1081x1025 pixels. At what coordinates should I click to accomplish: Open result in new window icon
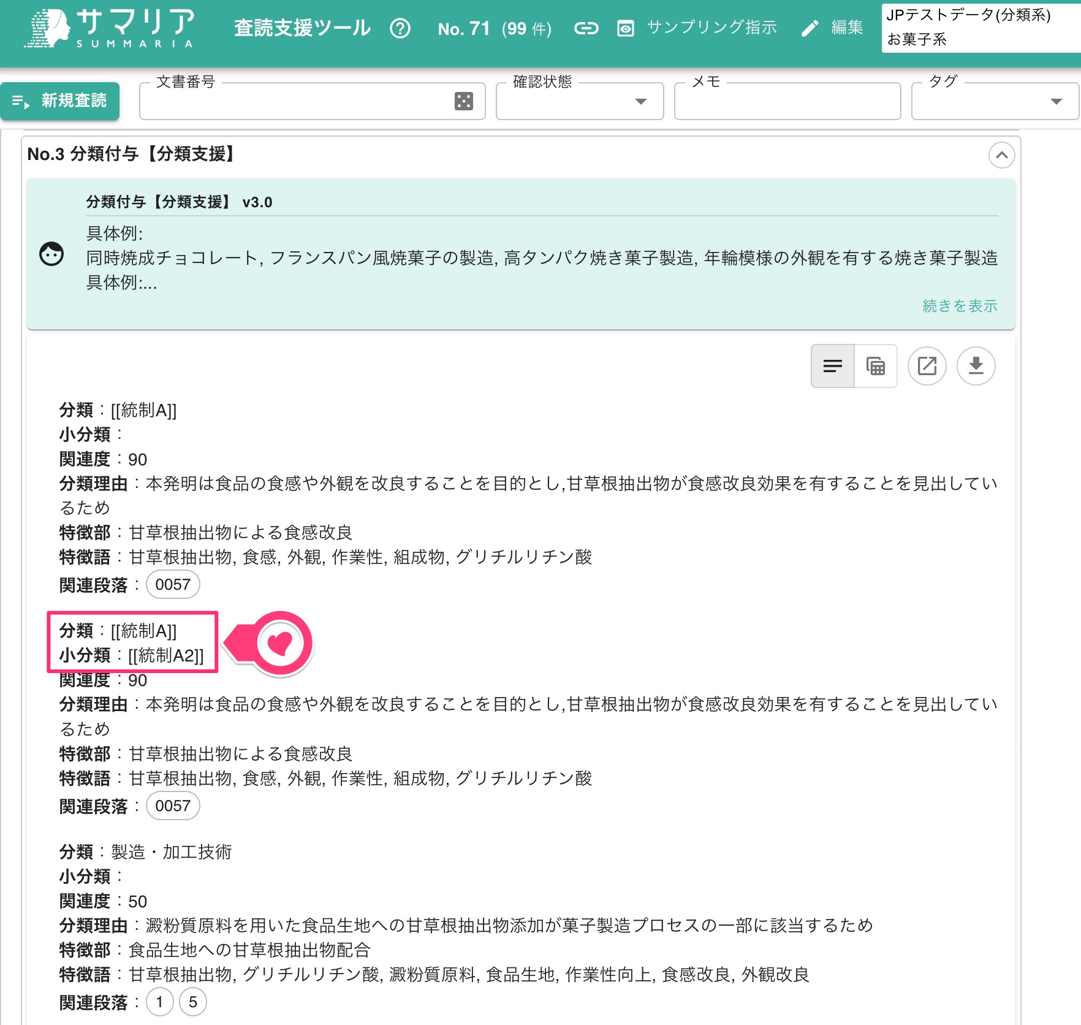927,366
